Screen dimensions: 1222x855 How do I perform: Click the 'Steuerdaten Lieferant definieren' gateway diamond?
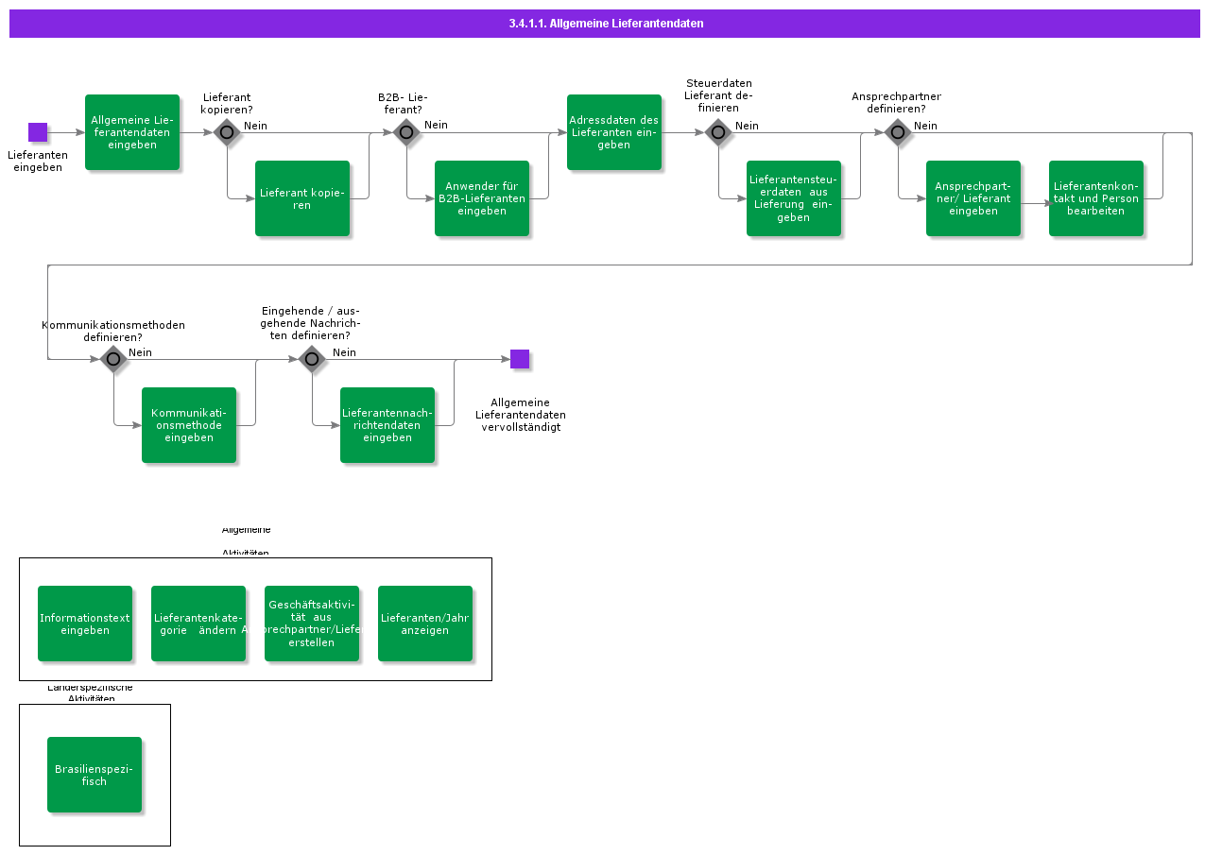click(718, 132)
